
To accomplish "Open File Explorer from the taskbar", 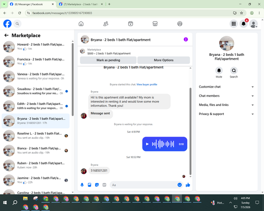I will click(x=25, y=199).
